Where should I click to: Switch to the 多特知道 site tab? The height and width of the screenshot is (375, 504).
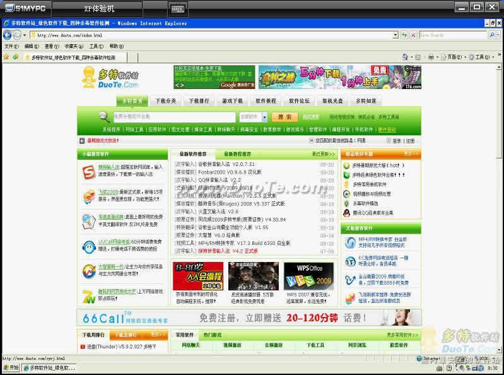tap(366, 101)
